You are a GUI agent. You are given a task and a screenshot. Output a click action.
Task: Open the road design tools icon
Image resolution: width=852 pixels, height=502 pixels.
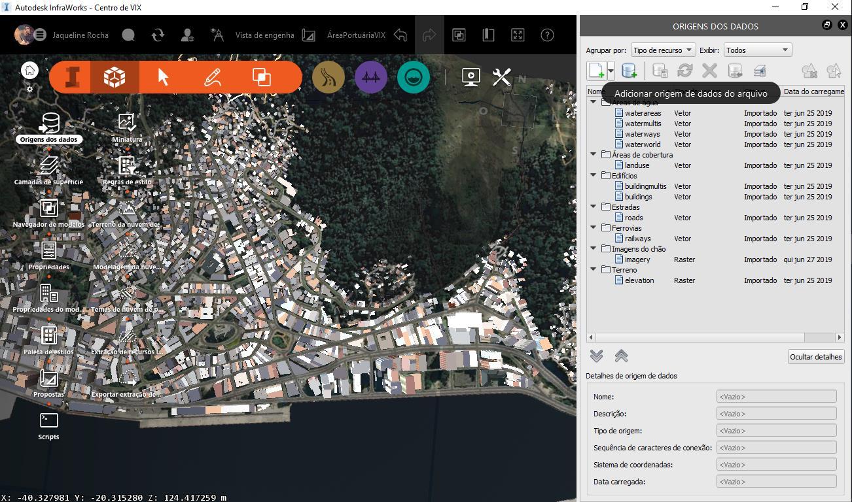coord(328,77)
